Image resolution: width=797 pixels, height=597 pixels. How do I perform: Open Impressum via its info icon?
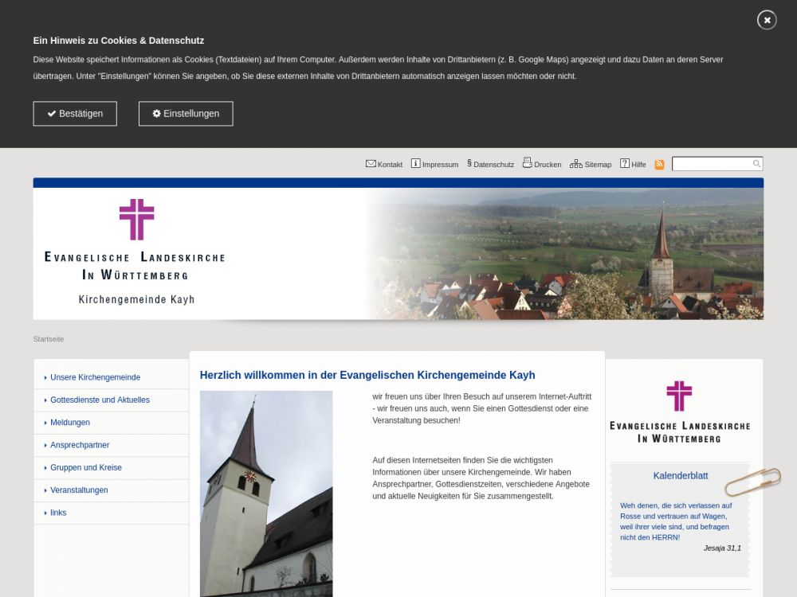click(x=415, y=164)
